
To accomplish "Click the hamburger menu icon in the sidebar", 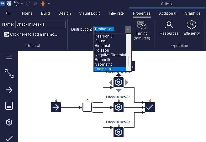I will click(x=9, y=58).
